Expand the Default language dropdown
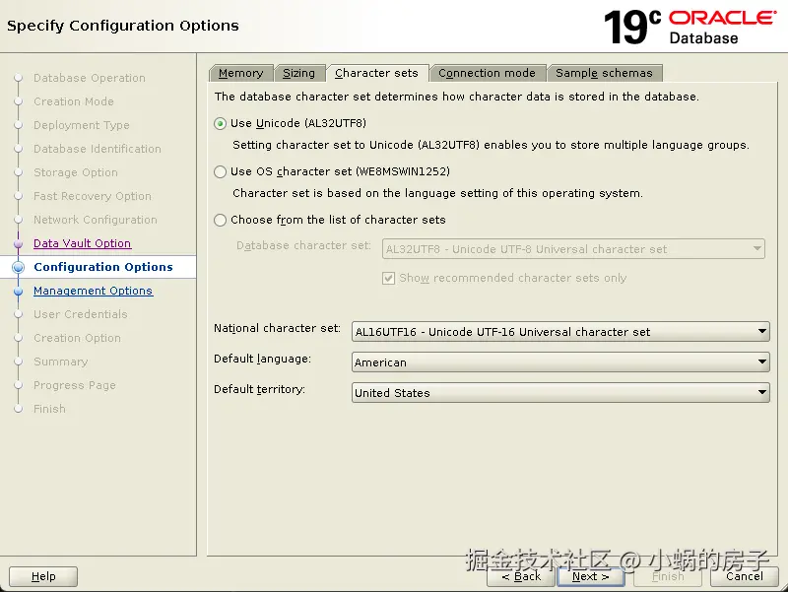 click(560, 362)
